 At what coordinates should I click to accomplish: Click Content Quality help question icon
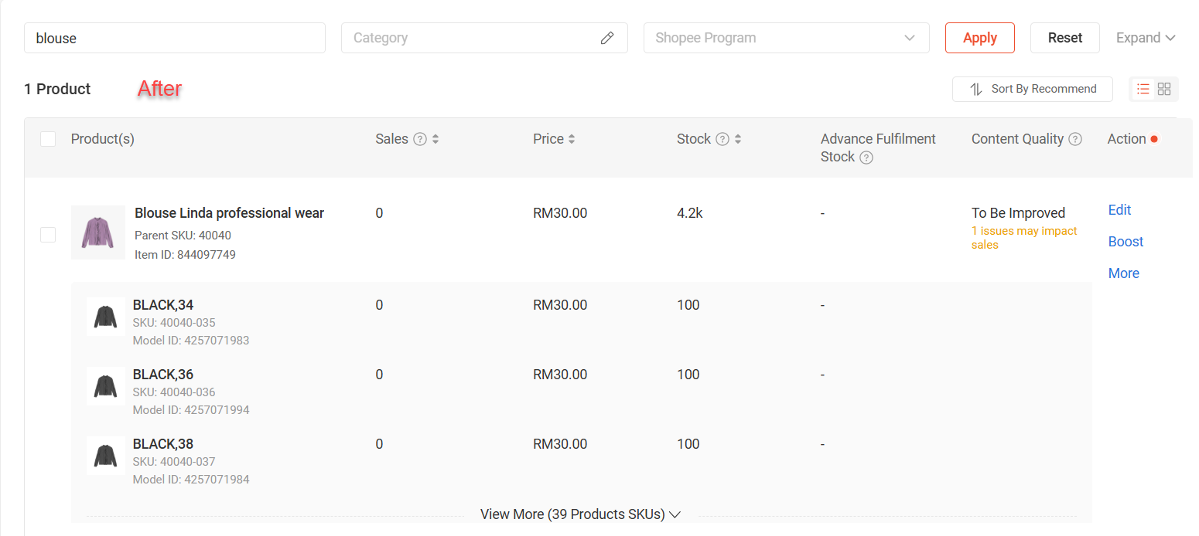point(1075,139)
